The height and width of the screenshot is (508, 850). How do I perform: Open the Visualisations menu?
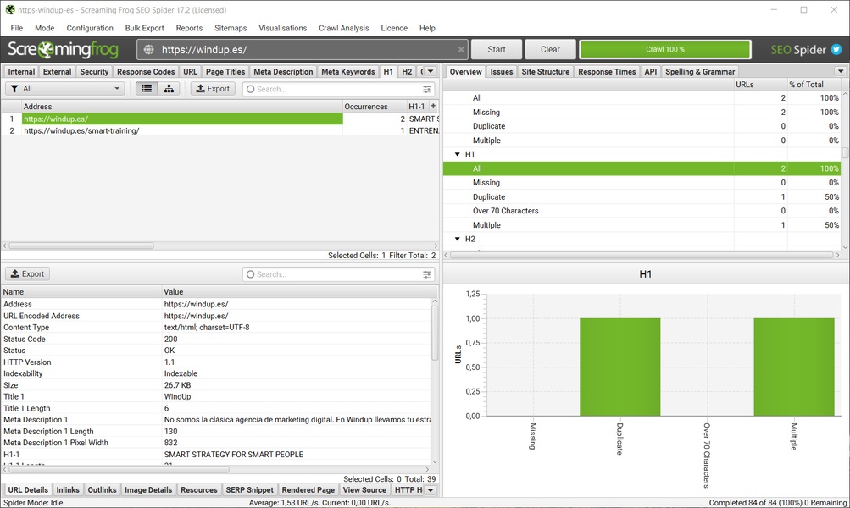[x=282, y=28]
